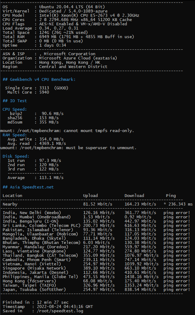Click ASN & ISP 'Microsoft Corporation' text
This screenshot has width=195, height=315.
pos(70,54)
